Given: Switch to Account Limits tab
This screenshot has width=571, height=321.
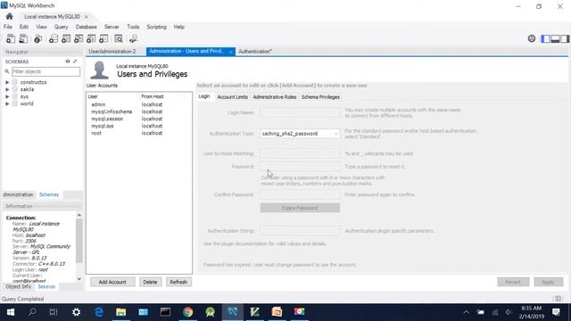Looking at the screenshot, I should 232,97.
